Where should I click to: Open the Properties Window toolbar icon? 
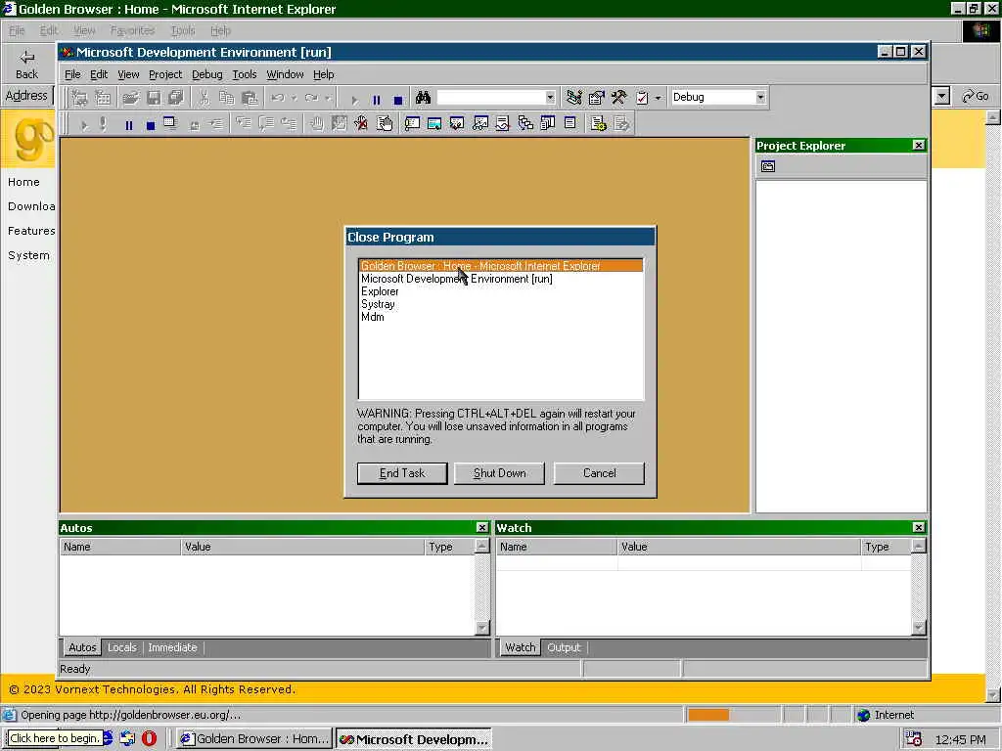[596, 98]
